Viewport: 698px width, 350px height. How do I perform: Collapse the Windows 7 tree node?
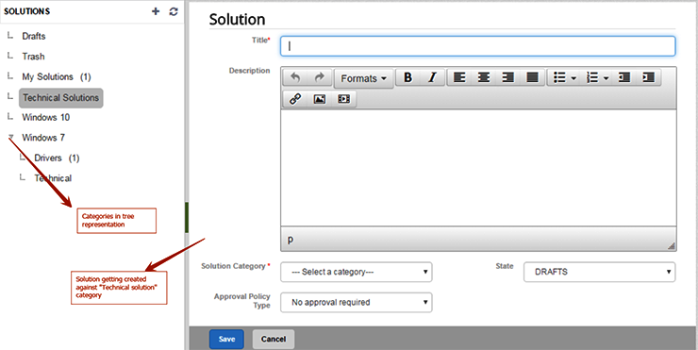pos(11,137)
